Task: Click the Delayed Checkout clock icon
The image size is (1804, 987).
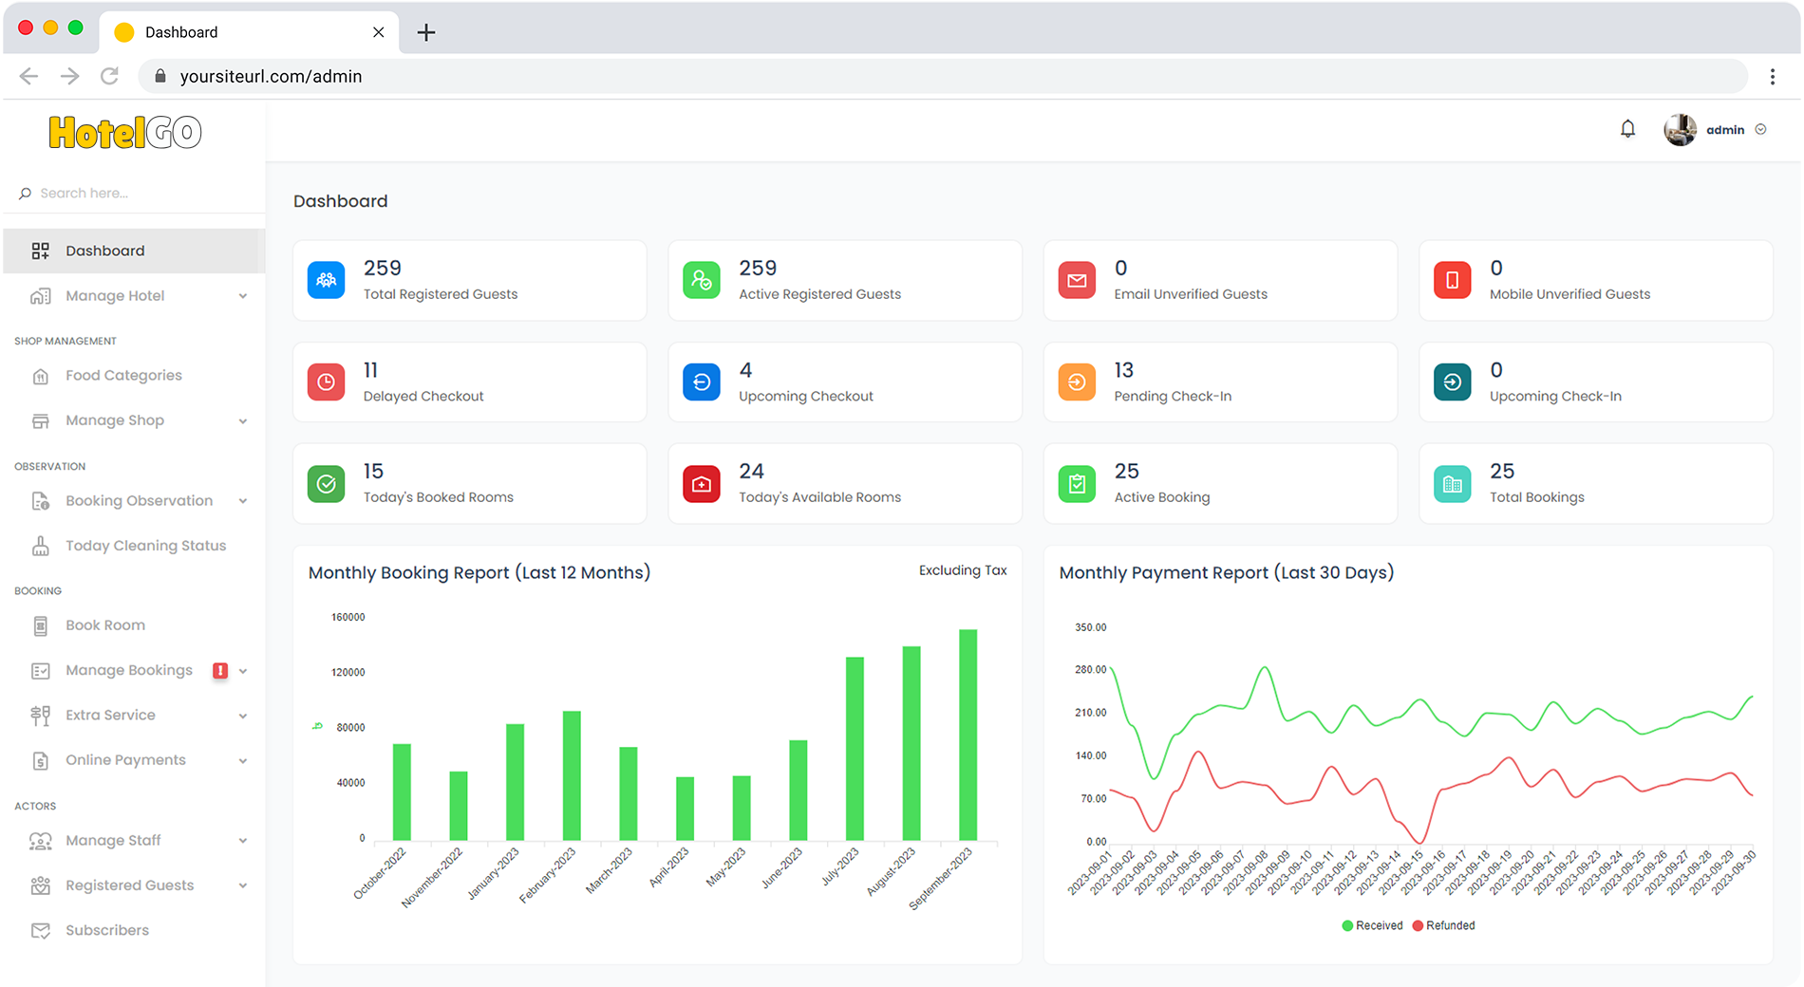Action: (326, 382)
